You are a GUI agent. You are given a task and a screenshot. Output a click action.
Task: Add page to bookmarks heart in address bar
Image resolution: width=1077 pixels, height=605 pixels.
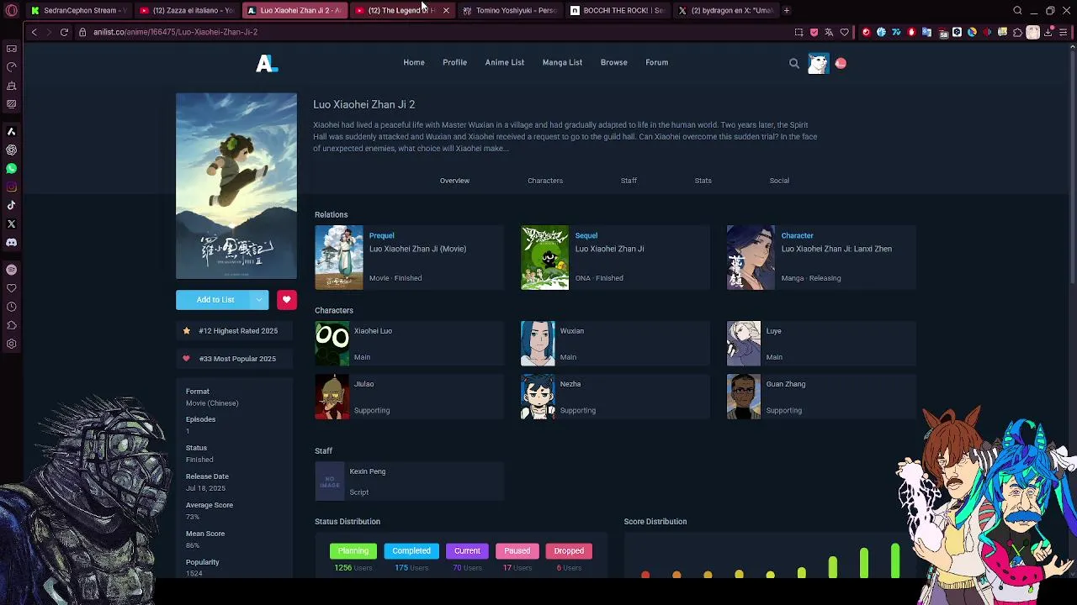point(844,32)
